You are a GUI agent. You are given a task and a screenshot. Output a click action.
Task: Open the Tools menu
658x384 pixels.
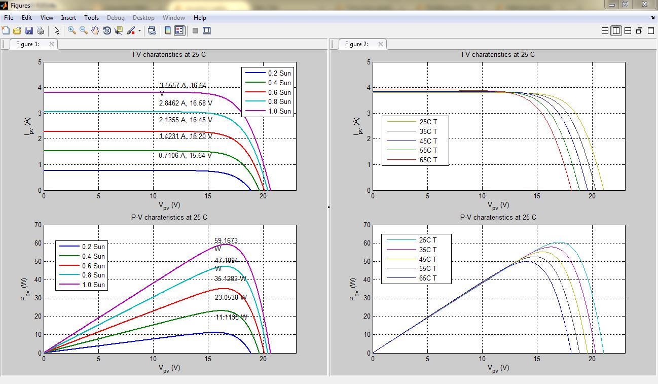click(92, 18)
